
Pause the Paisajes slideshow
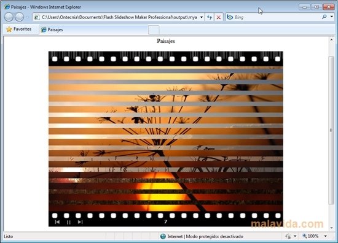pos(69,222)
